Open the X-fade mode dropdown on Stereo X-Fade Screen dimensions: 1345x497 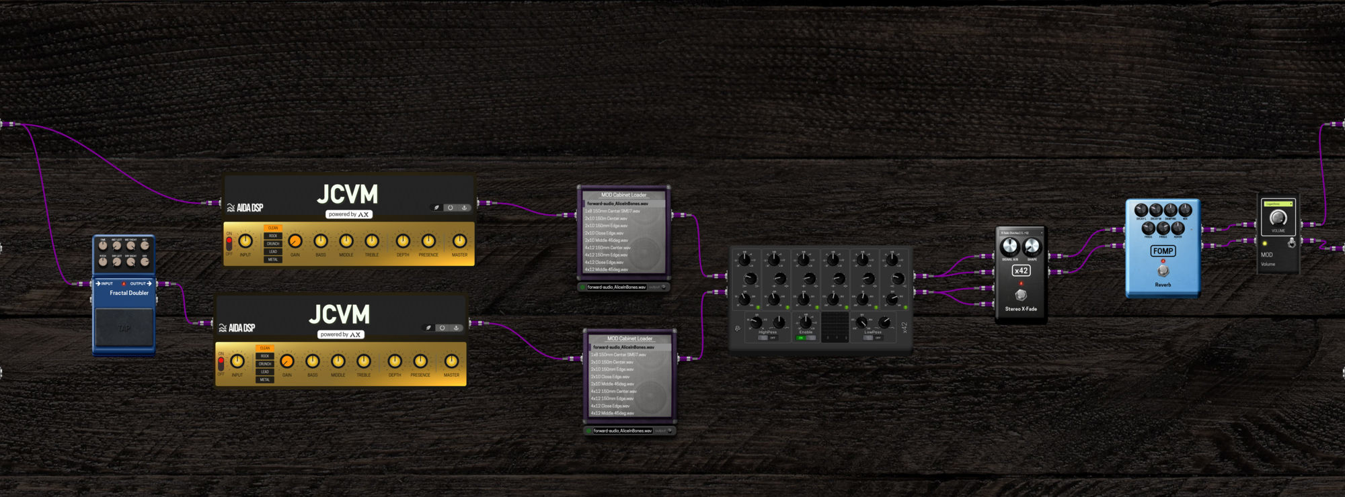tap(1021, 233)
